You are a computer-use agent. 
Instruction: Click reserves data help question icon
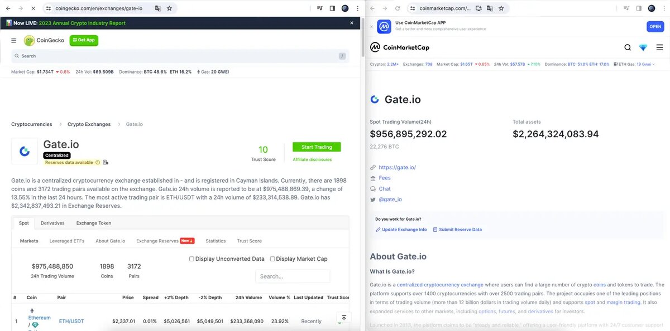tap(98, 162)
